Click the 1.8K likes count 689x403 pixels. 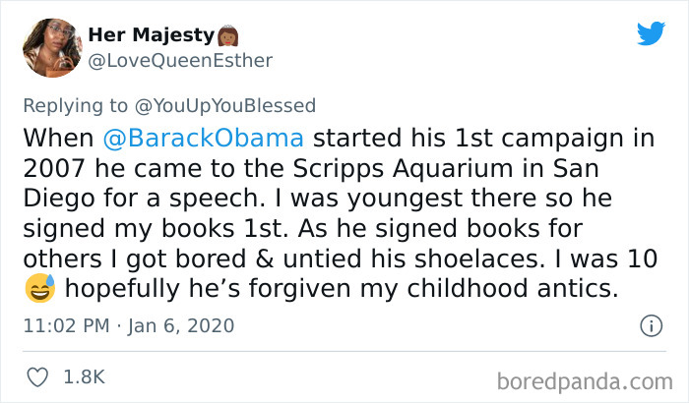[86, 376]
